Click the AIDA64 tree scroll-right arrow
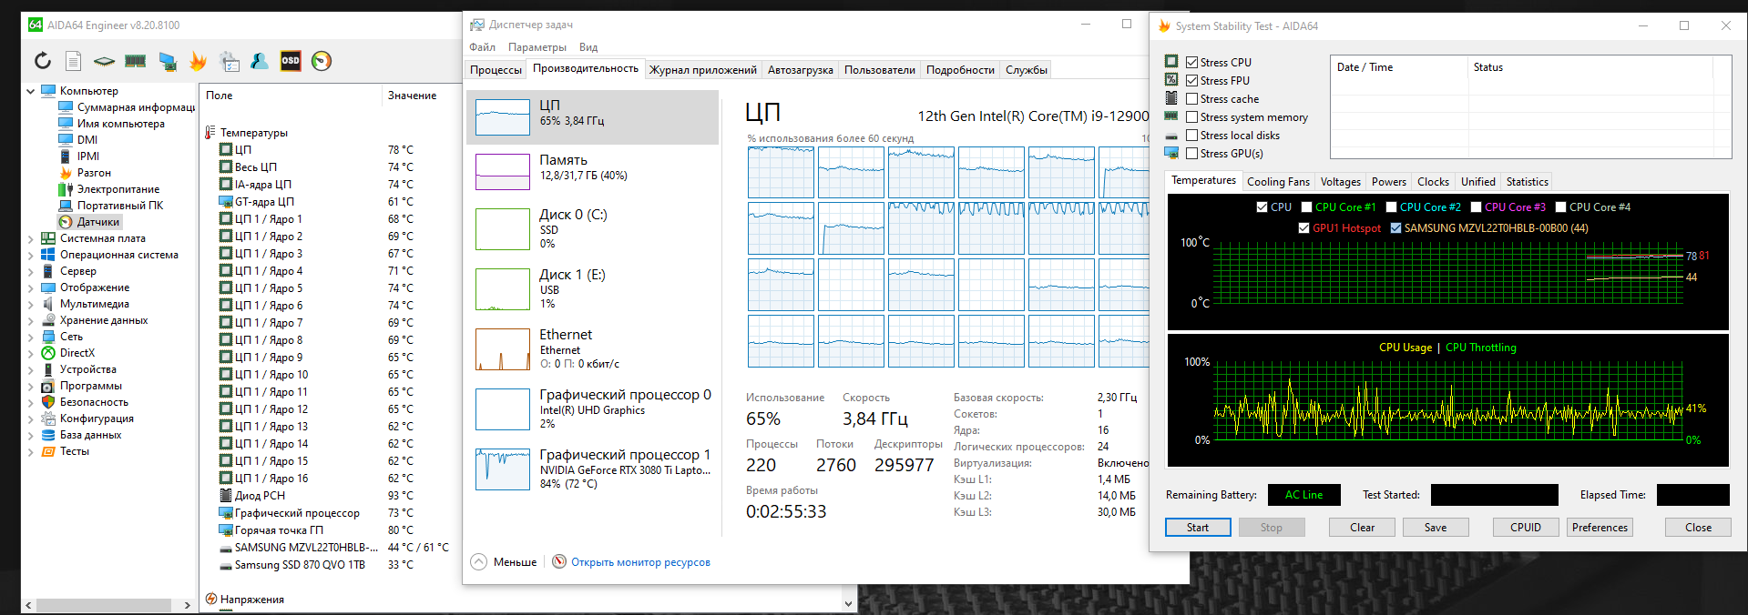1748x615 pixels. 188,605
